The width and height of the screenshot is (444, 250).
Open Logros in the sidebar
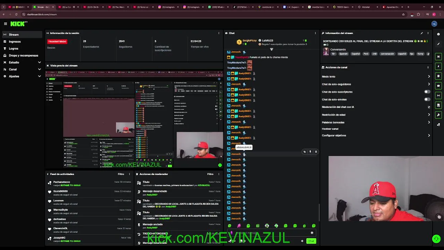[x=22, y=48]
